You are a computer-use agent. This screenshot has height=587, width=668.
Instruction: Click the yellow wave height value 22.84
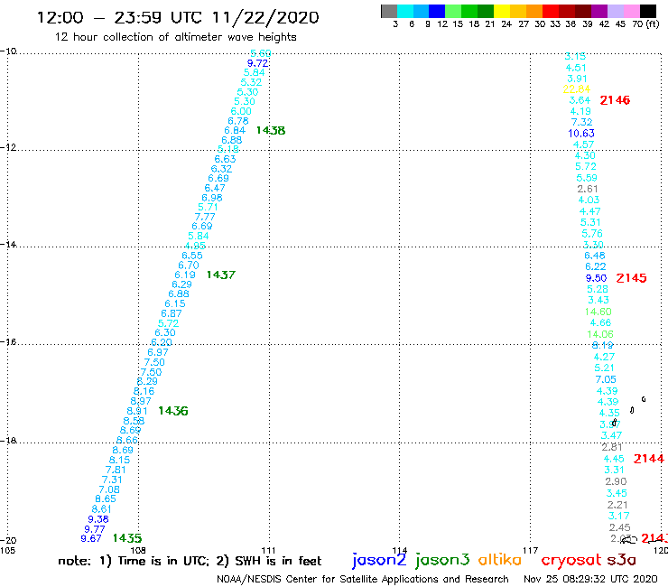pos(577,89)
